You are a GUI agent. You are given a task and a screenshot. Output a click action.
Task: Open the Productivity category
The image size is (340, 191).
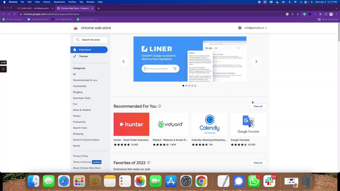pyautogui.click(x=79, y=122)
